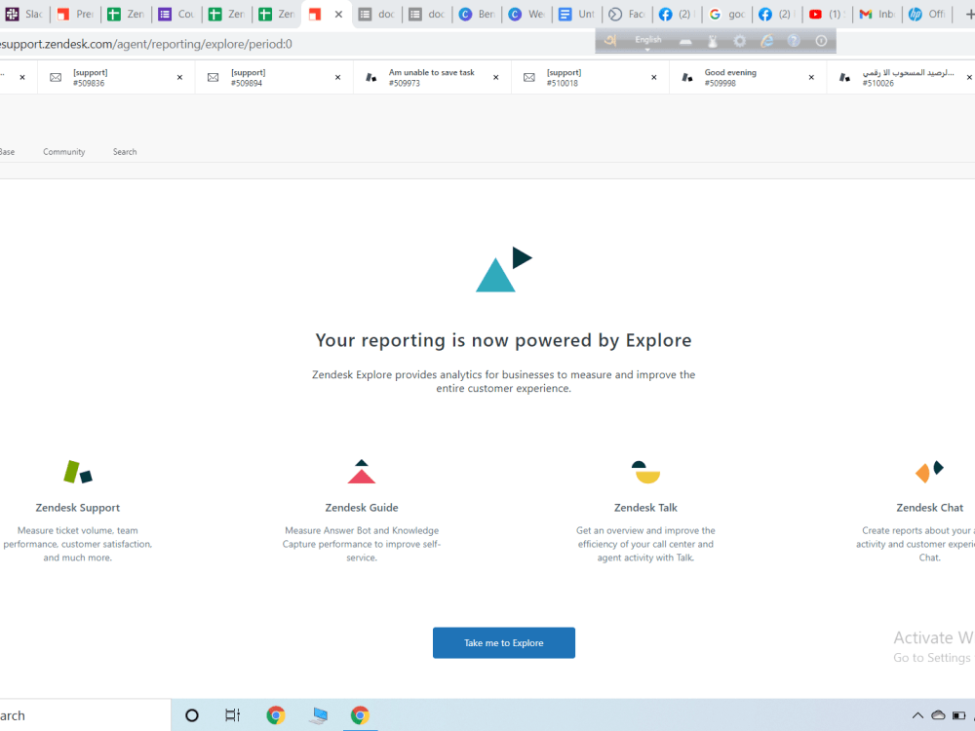Open Task View on the taskbar
Screen dimensions: 975x731
point(233,715)
